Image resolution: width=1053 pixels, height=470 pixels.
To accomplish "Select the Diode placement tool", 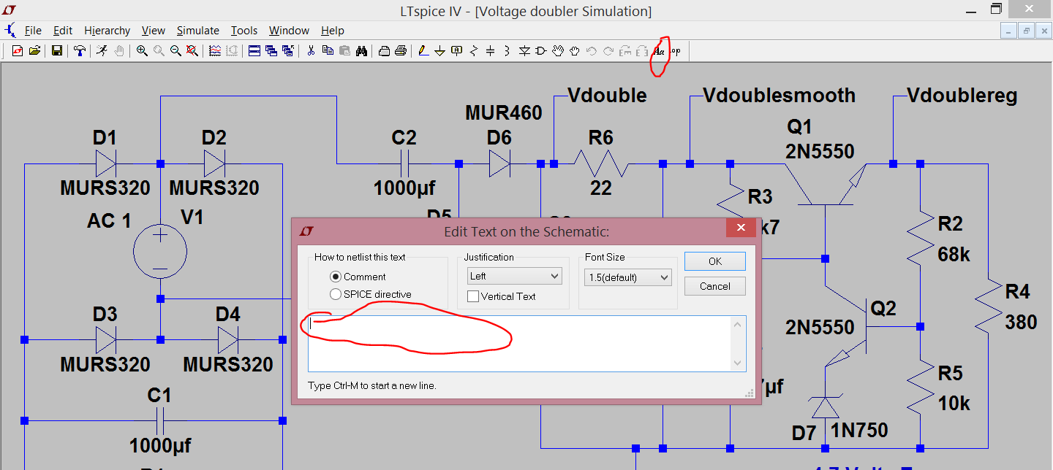I will pyautogui.click(x=524, y=50).
